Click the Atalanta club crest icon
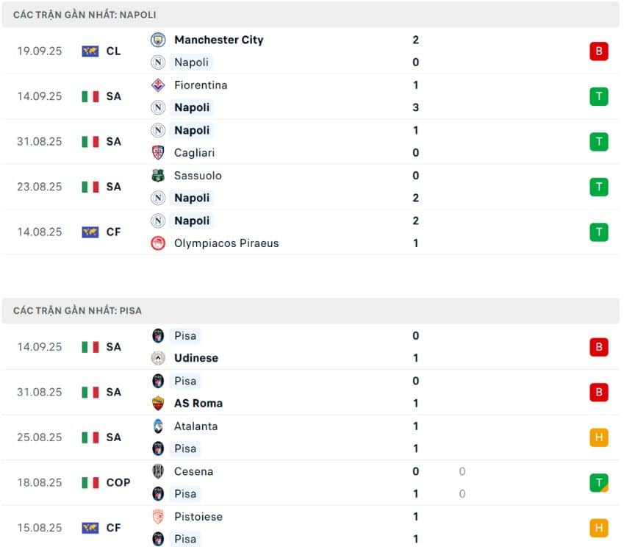 158,426
